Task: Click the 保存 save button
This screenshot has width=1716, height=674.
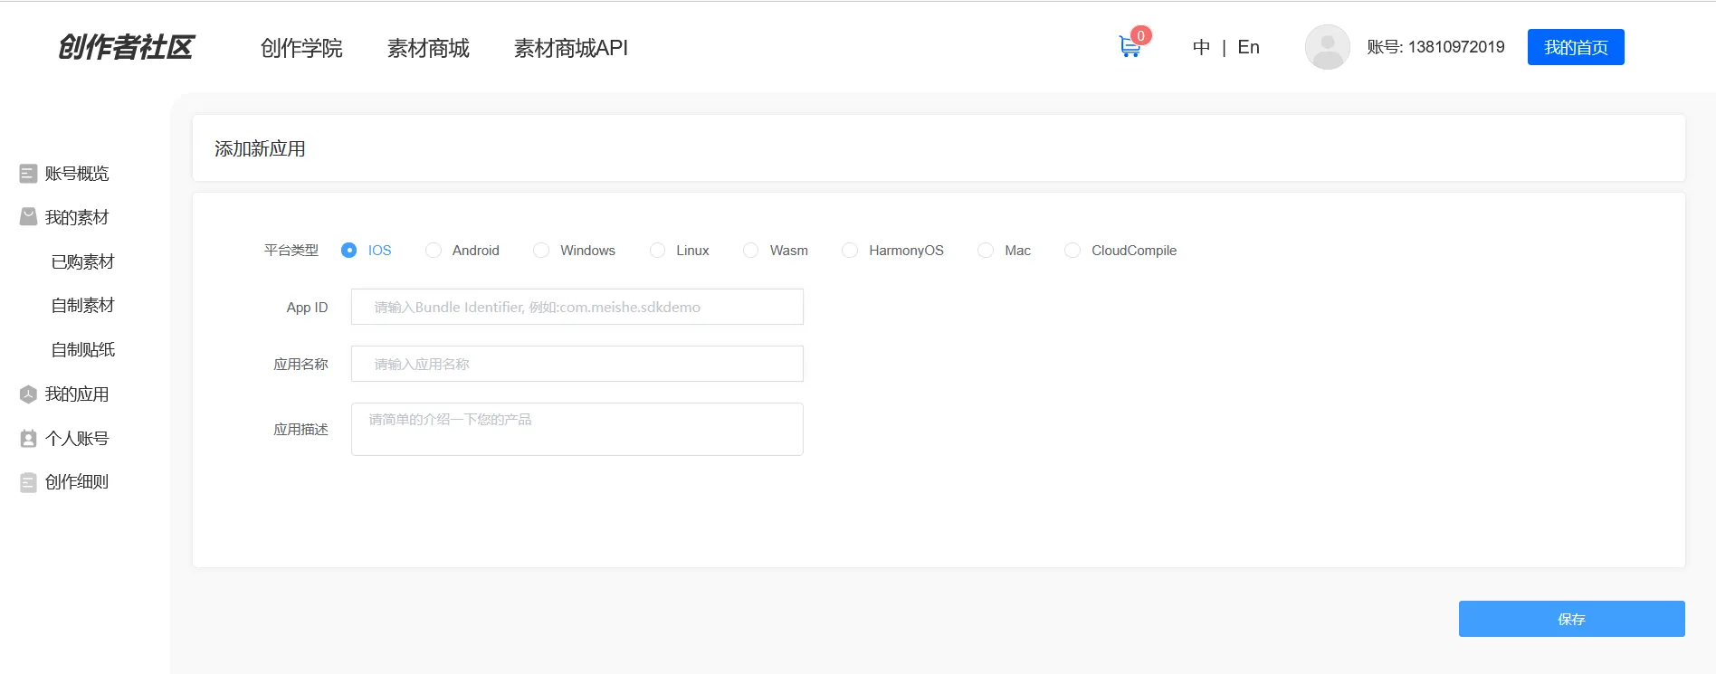Action: [x=1571, y=619]
